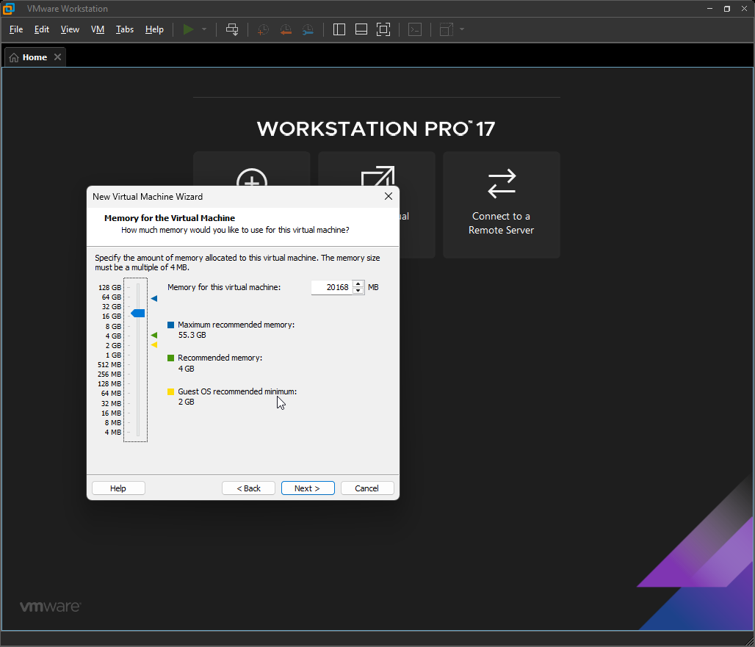The width and height of the screenshot is (755, 647).
Task: Close the Home tab
Action: coord(58,57)
